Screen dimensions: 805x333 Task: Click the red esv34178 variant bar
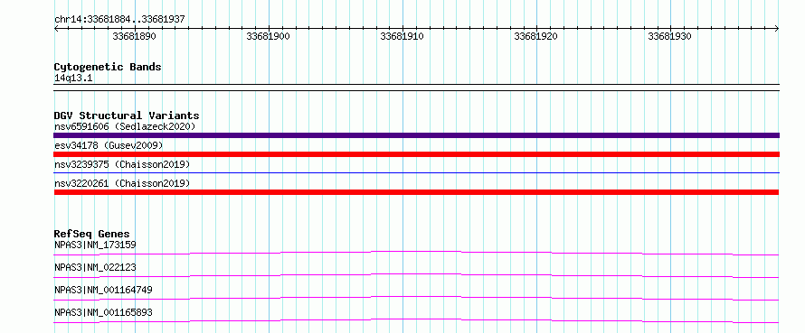pos(416,154)
